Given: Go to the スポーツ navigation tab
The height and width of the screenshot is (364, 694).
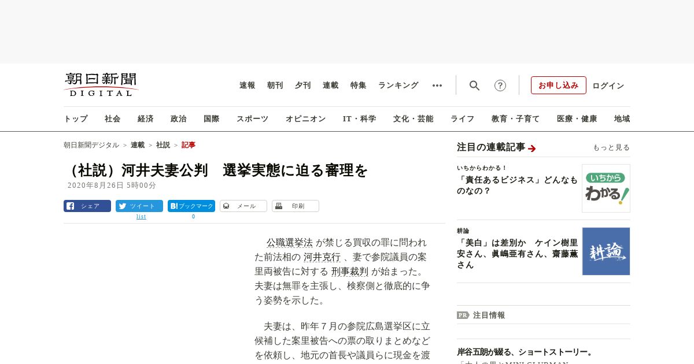Looking at the screenshot, I should pos(253,119).
